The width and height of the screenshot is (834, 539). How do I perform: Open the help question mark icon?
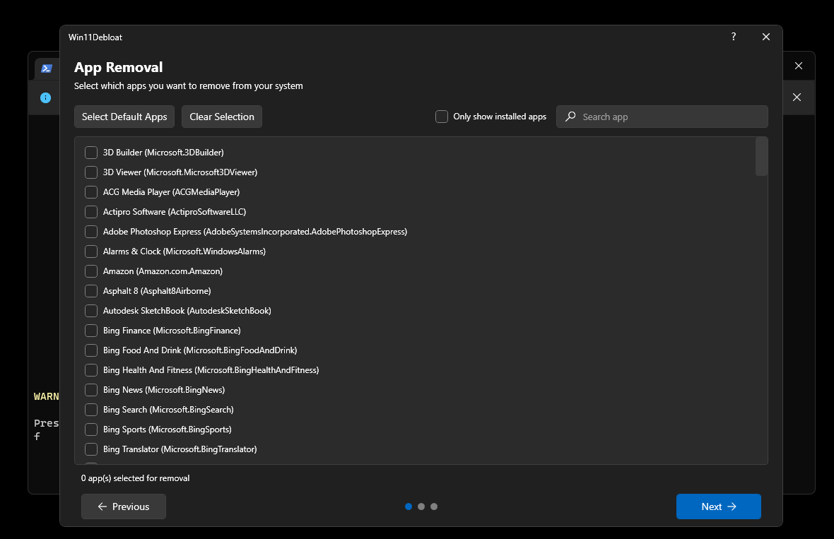pos(734,37)
